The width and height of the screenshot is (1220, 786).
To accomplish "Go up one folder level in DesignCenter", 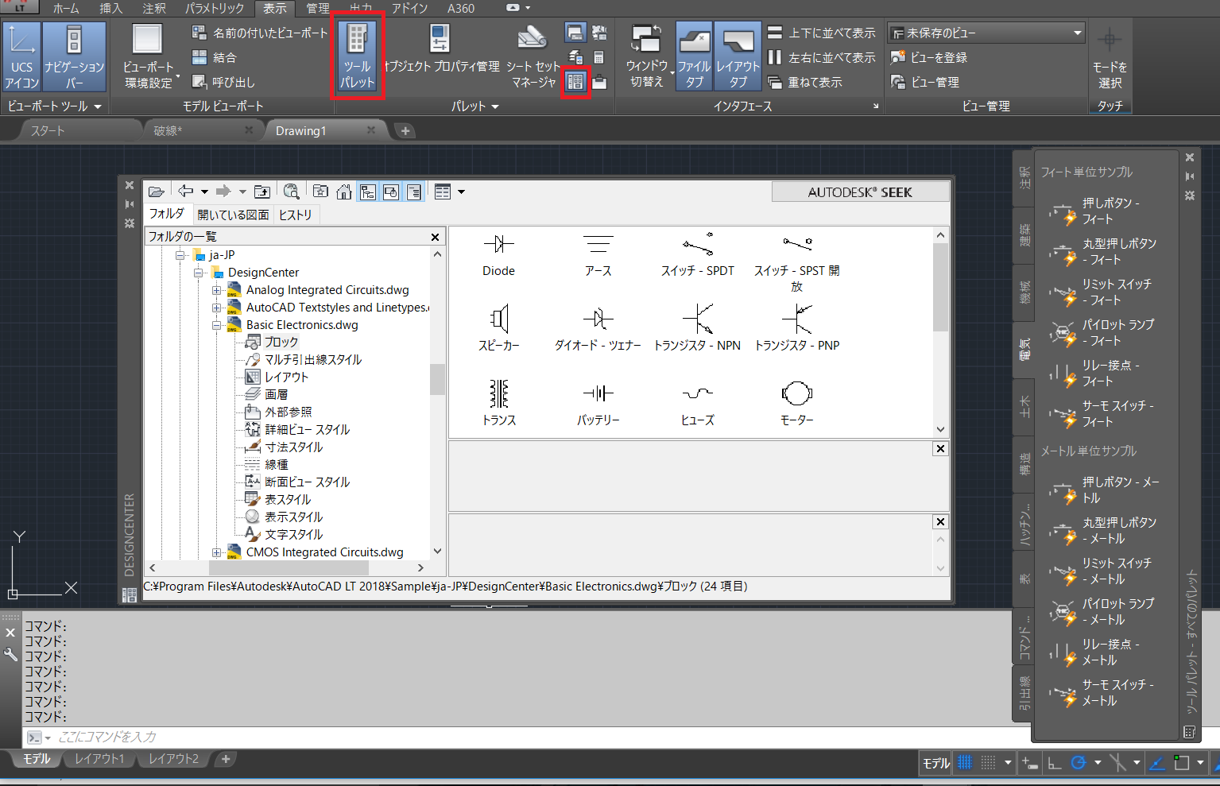I will 262,192.
